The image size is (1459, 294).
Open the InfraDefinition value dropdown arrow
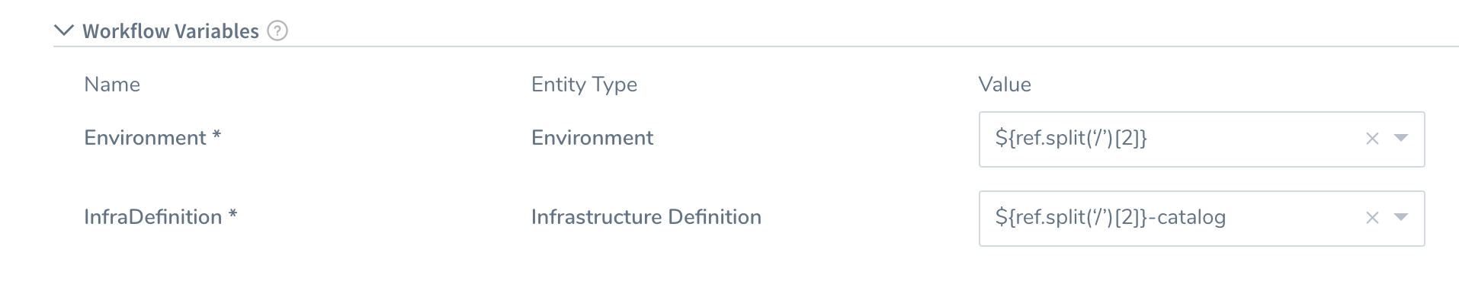[1400, 217]
